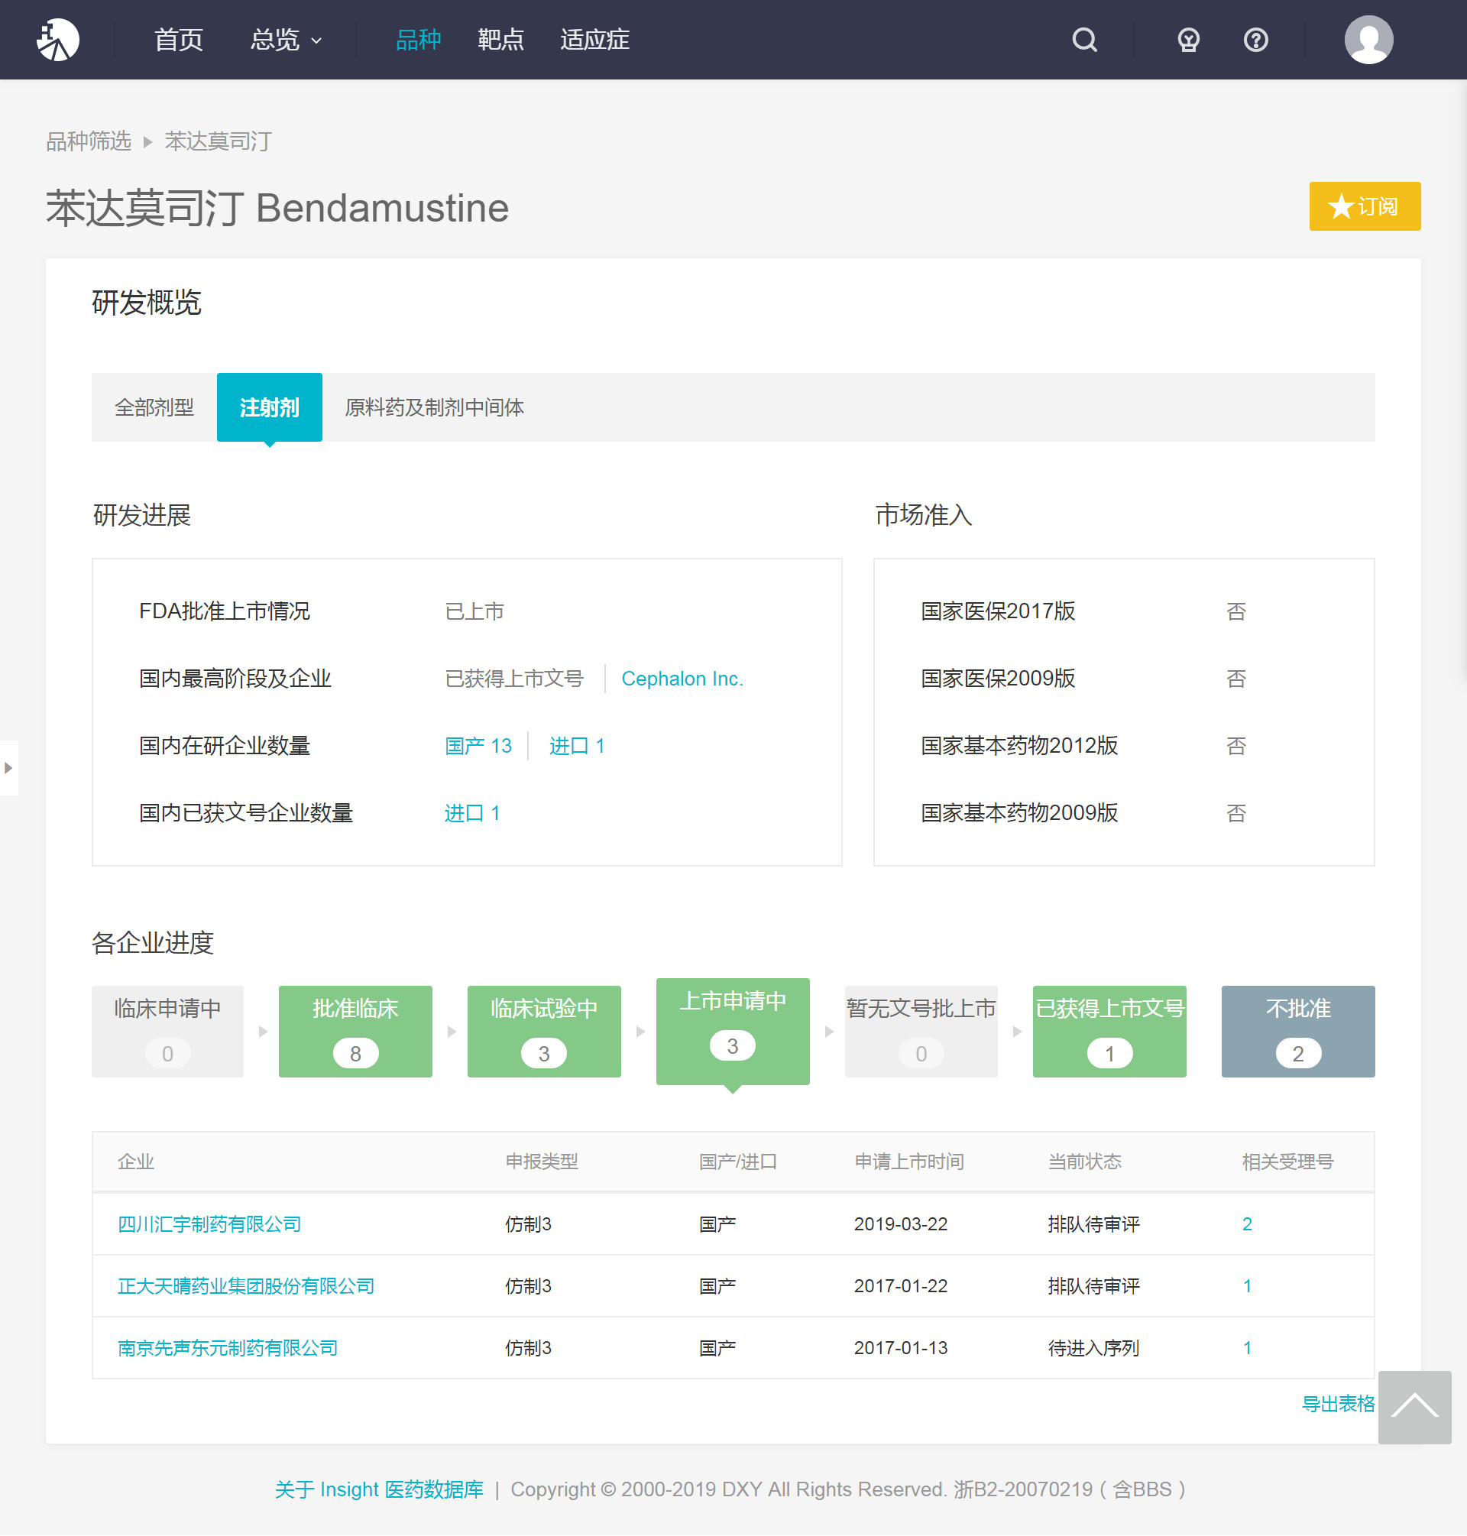The image size is (1467, 1536).
Task: Click the notification bell icon
Action: coord(1187,40)
